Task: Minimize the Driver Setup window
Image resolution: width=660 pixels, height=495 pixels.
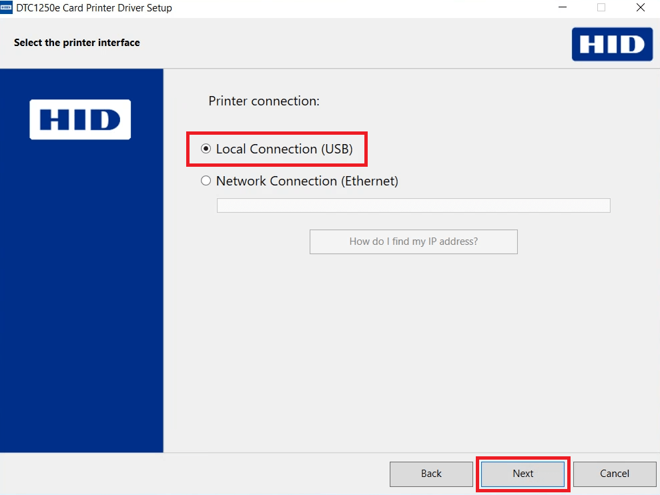Action: pyautogui.click(x=563, y=7)
